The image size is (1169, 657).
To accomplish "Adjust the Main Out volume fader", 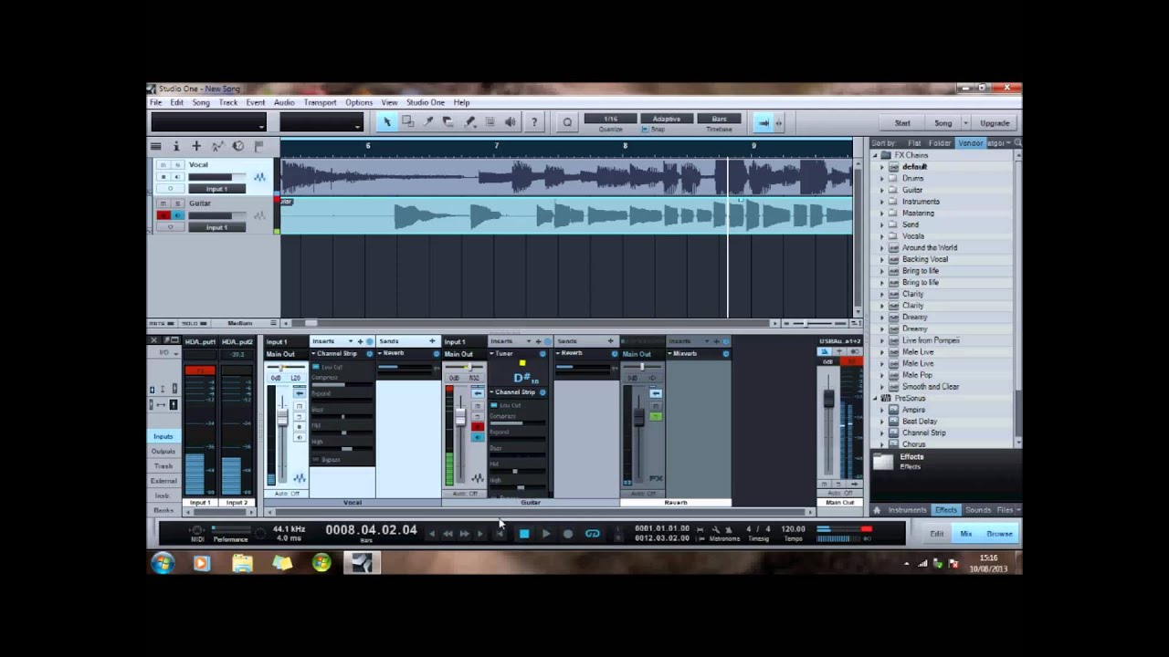I will [829, 399].
